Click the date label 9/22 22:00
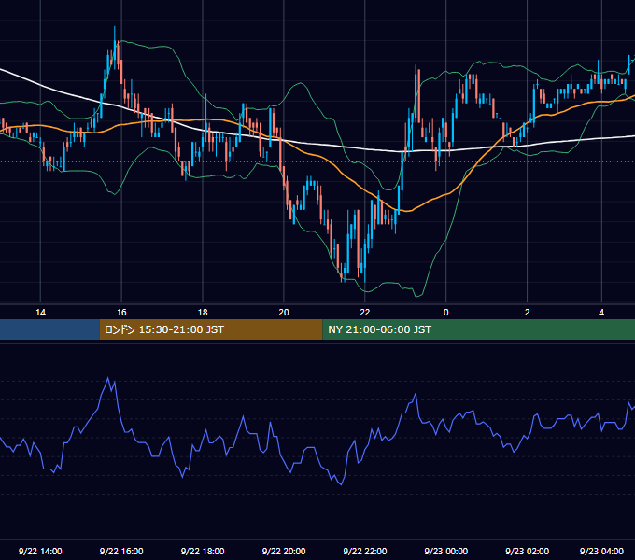 (365, 551)
